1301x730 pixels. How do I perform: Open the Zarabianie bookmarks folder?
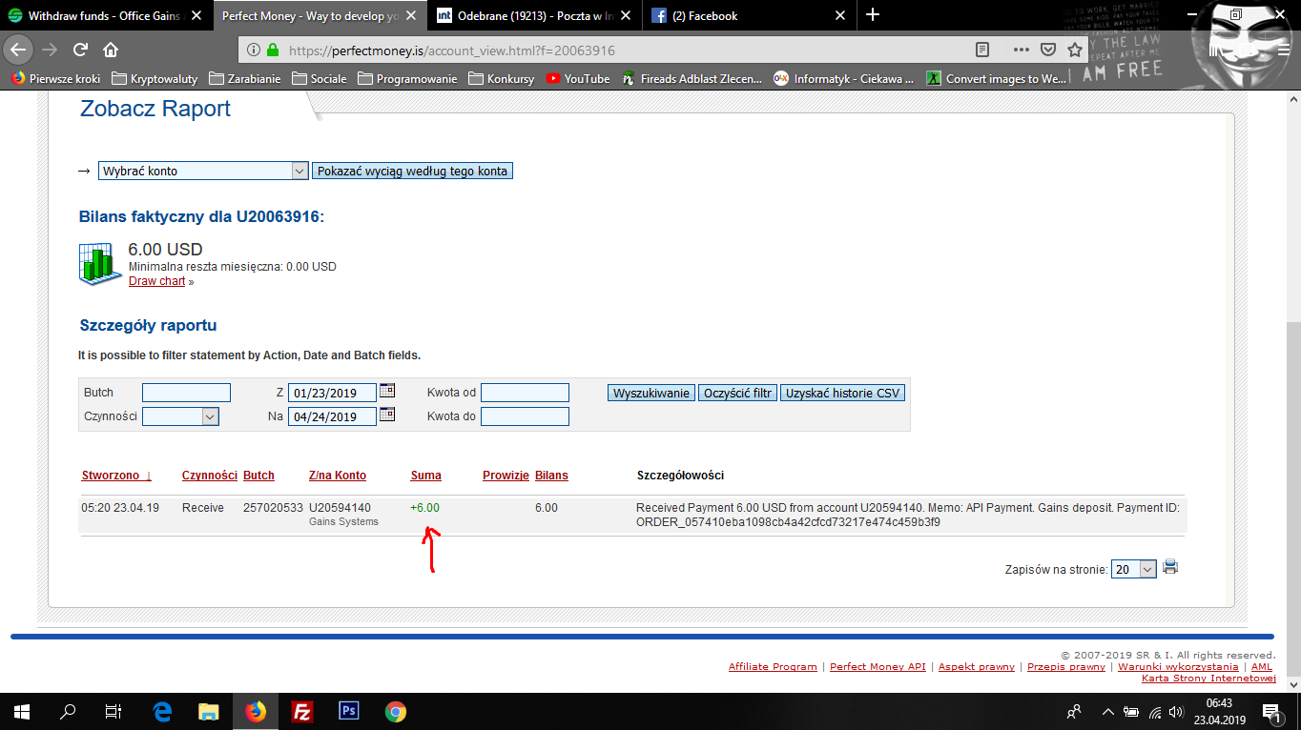tap(244, 79)
